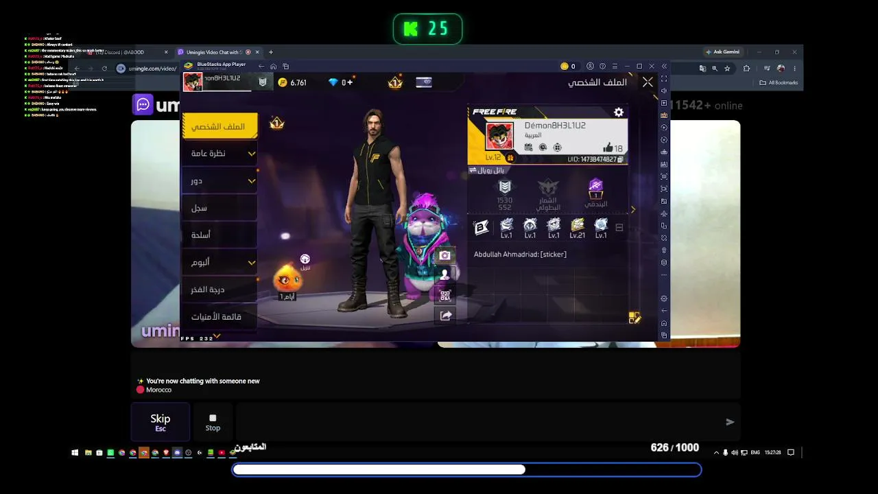Click the gold coin balance 6.761
The height and width of the screenshot is (494, 878).
click(293, 82)
